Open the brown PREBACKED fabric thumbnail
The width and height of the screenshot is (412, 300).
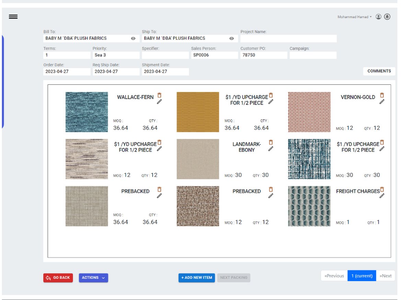pyautogui.click(x=198, y=206)
